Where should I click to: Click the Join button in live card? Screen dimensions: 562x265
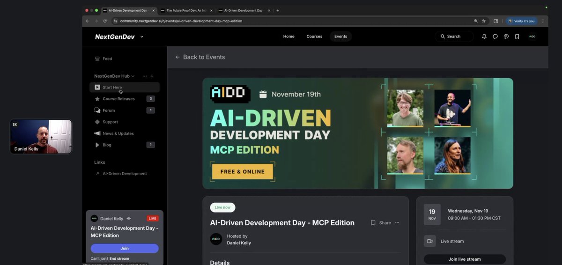point(125,249)
